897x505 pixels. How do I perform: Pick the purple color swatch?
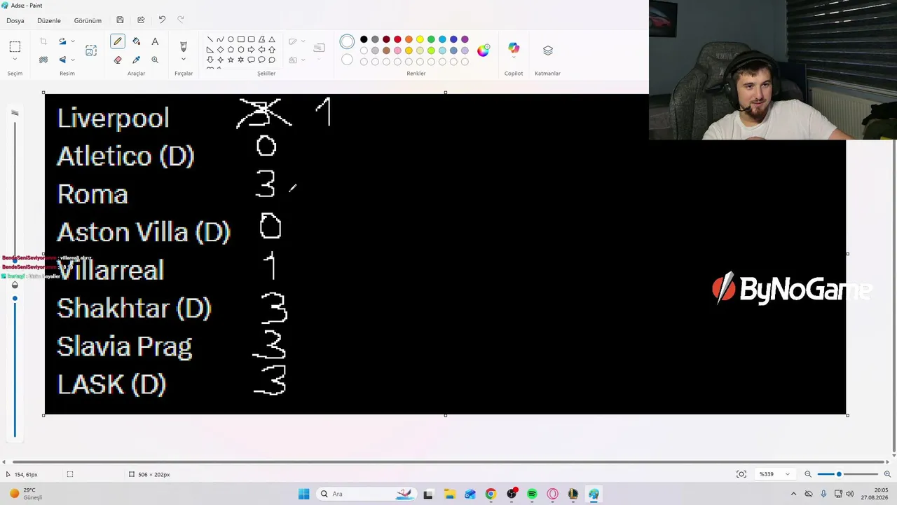pos(465,39)
